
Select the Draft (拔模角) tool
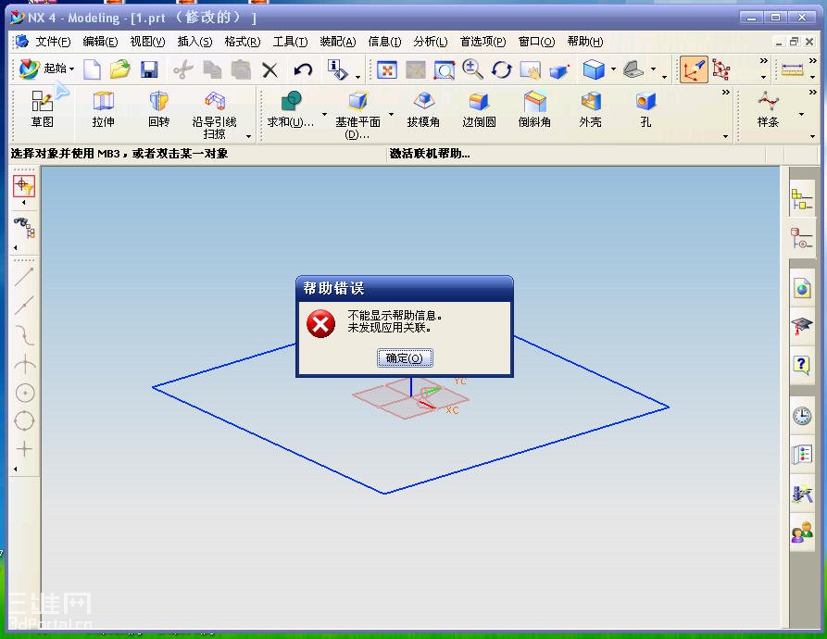(423, 109)
